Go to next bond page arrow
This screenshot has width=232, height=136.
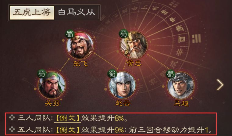[220, 85]
